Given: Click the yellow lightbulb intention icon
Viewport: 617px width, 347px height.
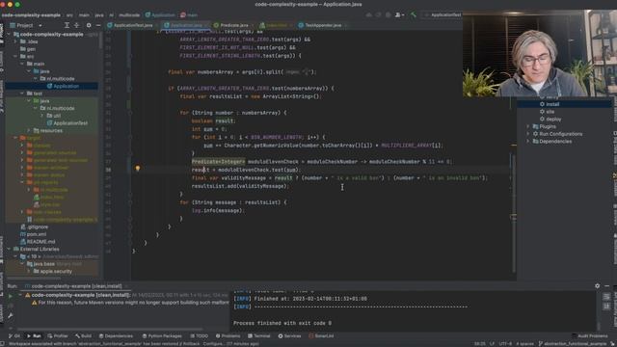Looking at the screenshot, I should click(137, 169).
